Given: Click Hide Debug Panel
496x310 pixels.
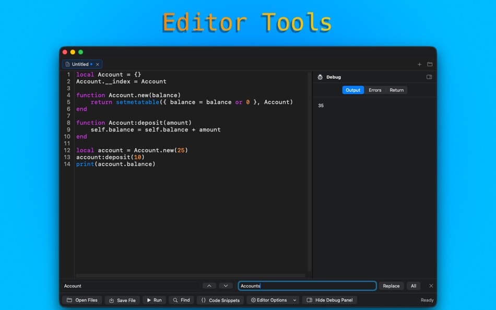Looking at the screenshot, I should pyautogui.click(x=329, y=300).
